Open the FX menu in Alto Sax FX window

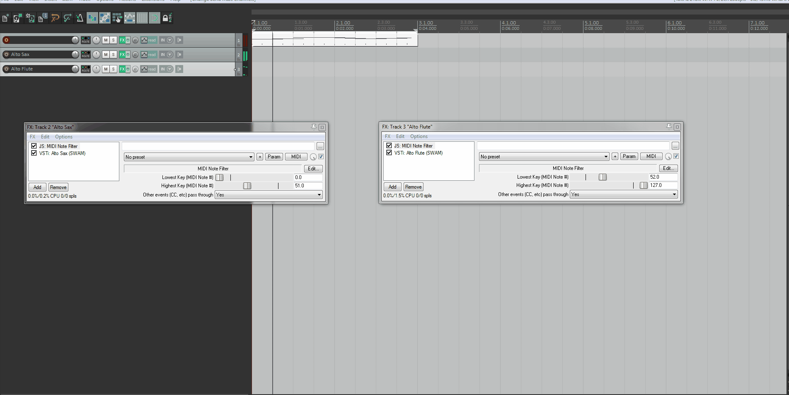33,137
